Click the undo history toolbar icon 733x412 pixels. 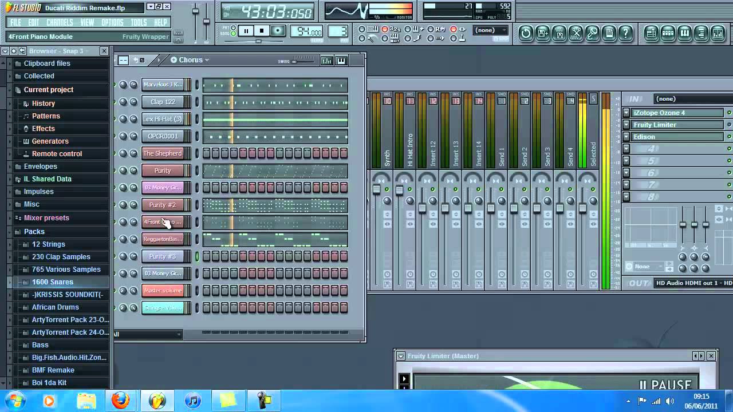(526, 33)
